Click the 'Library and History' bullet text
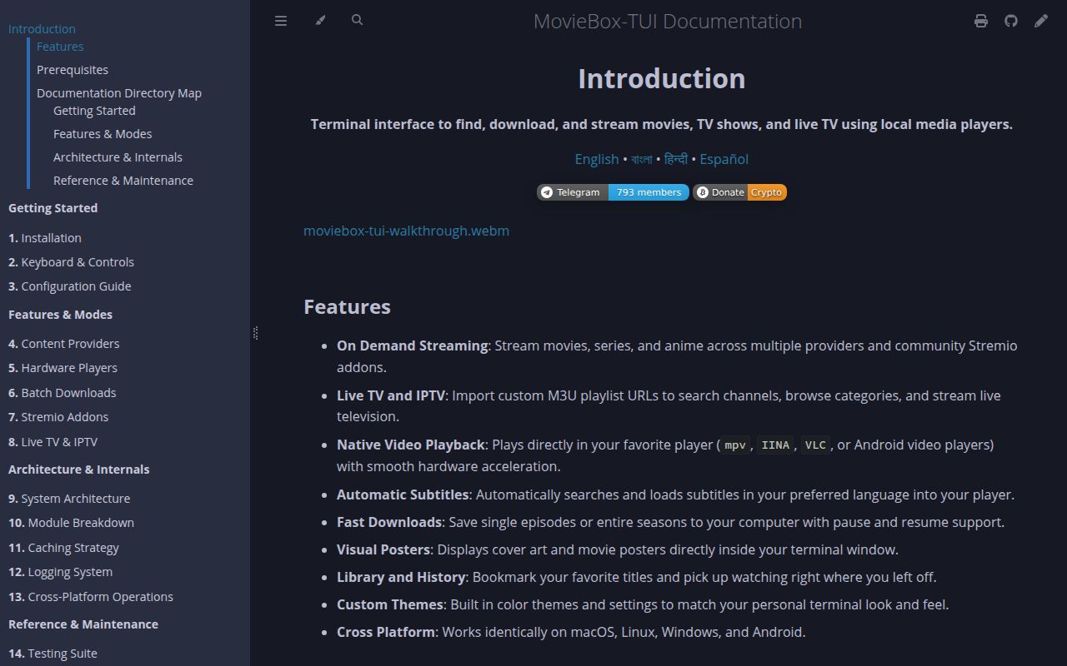The width and height of the screenshot is (1067, 666). 401,577
